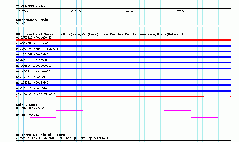Open AHRR|NM_001242412 transcript label
The image size is (239, 142).
pyautogui.click(x=30, y=108)
